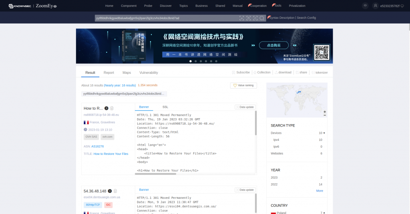410x214 pixels.
Task: Open the Component menu
Action: coord(129,6)
